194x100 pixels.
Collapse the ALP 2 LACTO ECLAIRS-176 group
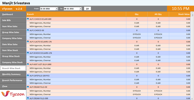click(28, 42)
